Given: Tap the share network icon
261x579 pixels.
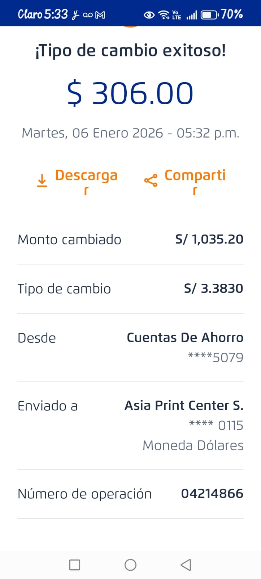Looking at the screenshot, I should pyautogui.click(x=151, y=180).
